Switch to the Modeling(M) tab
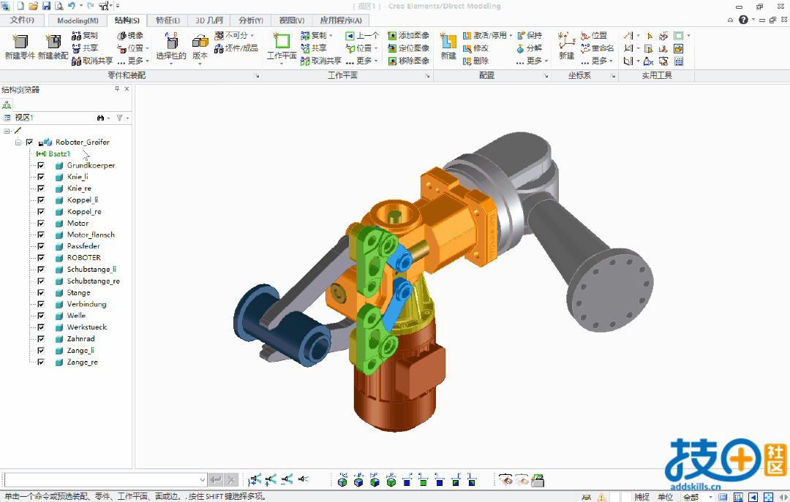 pyautogui.click(x=78, y=20)
